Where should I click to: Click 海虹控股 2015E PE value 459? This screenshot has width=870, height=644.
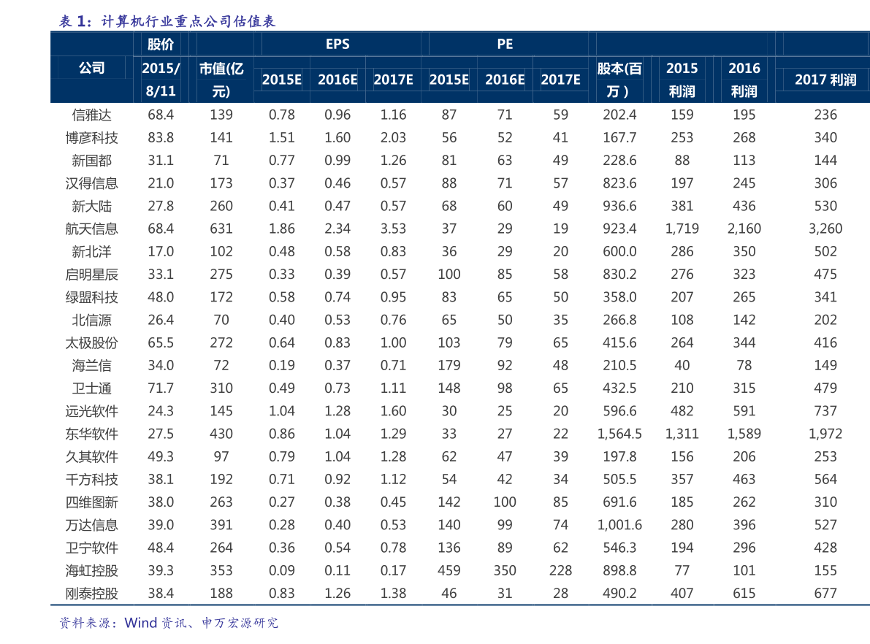pyautogui.click(x=449, y=570)
